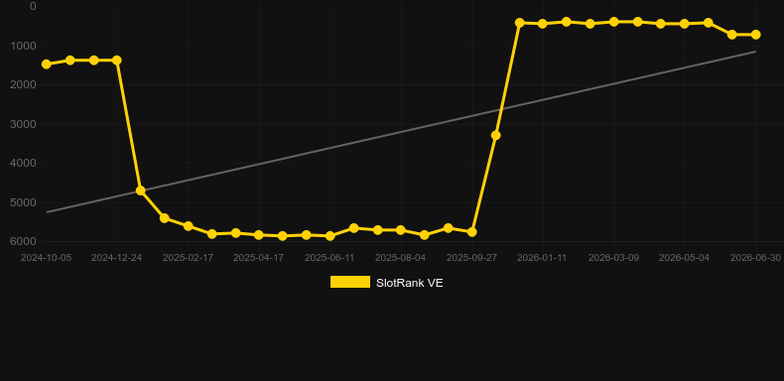
Task: Click the x-axis label 2025-02-17
Action: 188,258
